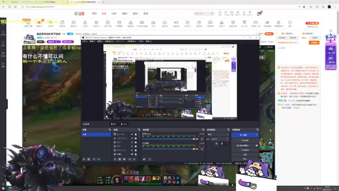This screenshot has width=339, height=191.
Task: Click the favorites star in the browser address bar
Action: click(x=304, y=7)
